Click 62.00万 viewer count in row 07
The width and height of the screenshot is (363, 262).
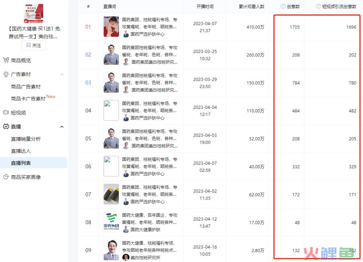click(257, 195)
